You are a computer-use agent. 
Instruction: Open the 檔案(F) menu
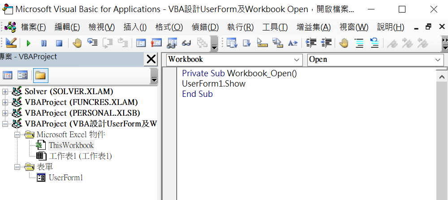pos(33,27)
